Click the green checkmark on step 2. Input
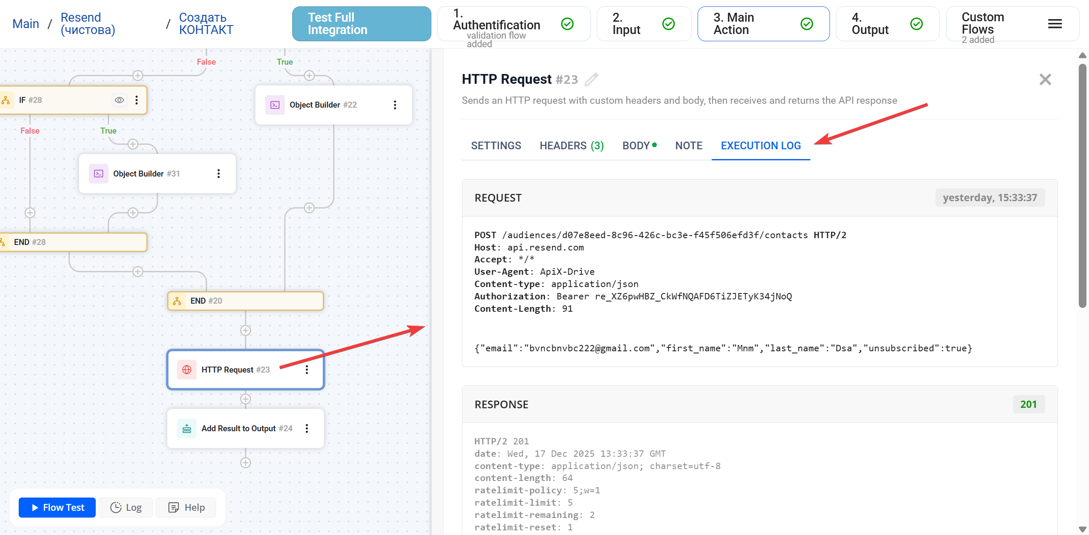Image resolution: width=1089 pixels, height=535 pixels. [x=668, y=24]
